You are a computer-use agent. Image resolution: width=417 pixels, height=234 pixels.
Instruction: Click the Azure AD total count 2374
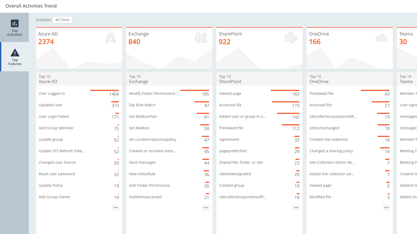tap(46, 42)
